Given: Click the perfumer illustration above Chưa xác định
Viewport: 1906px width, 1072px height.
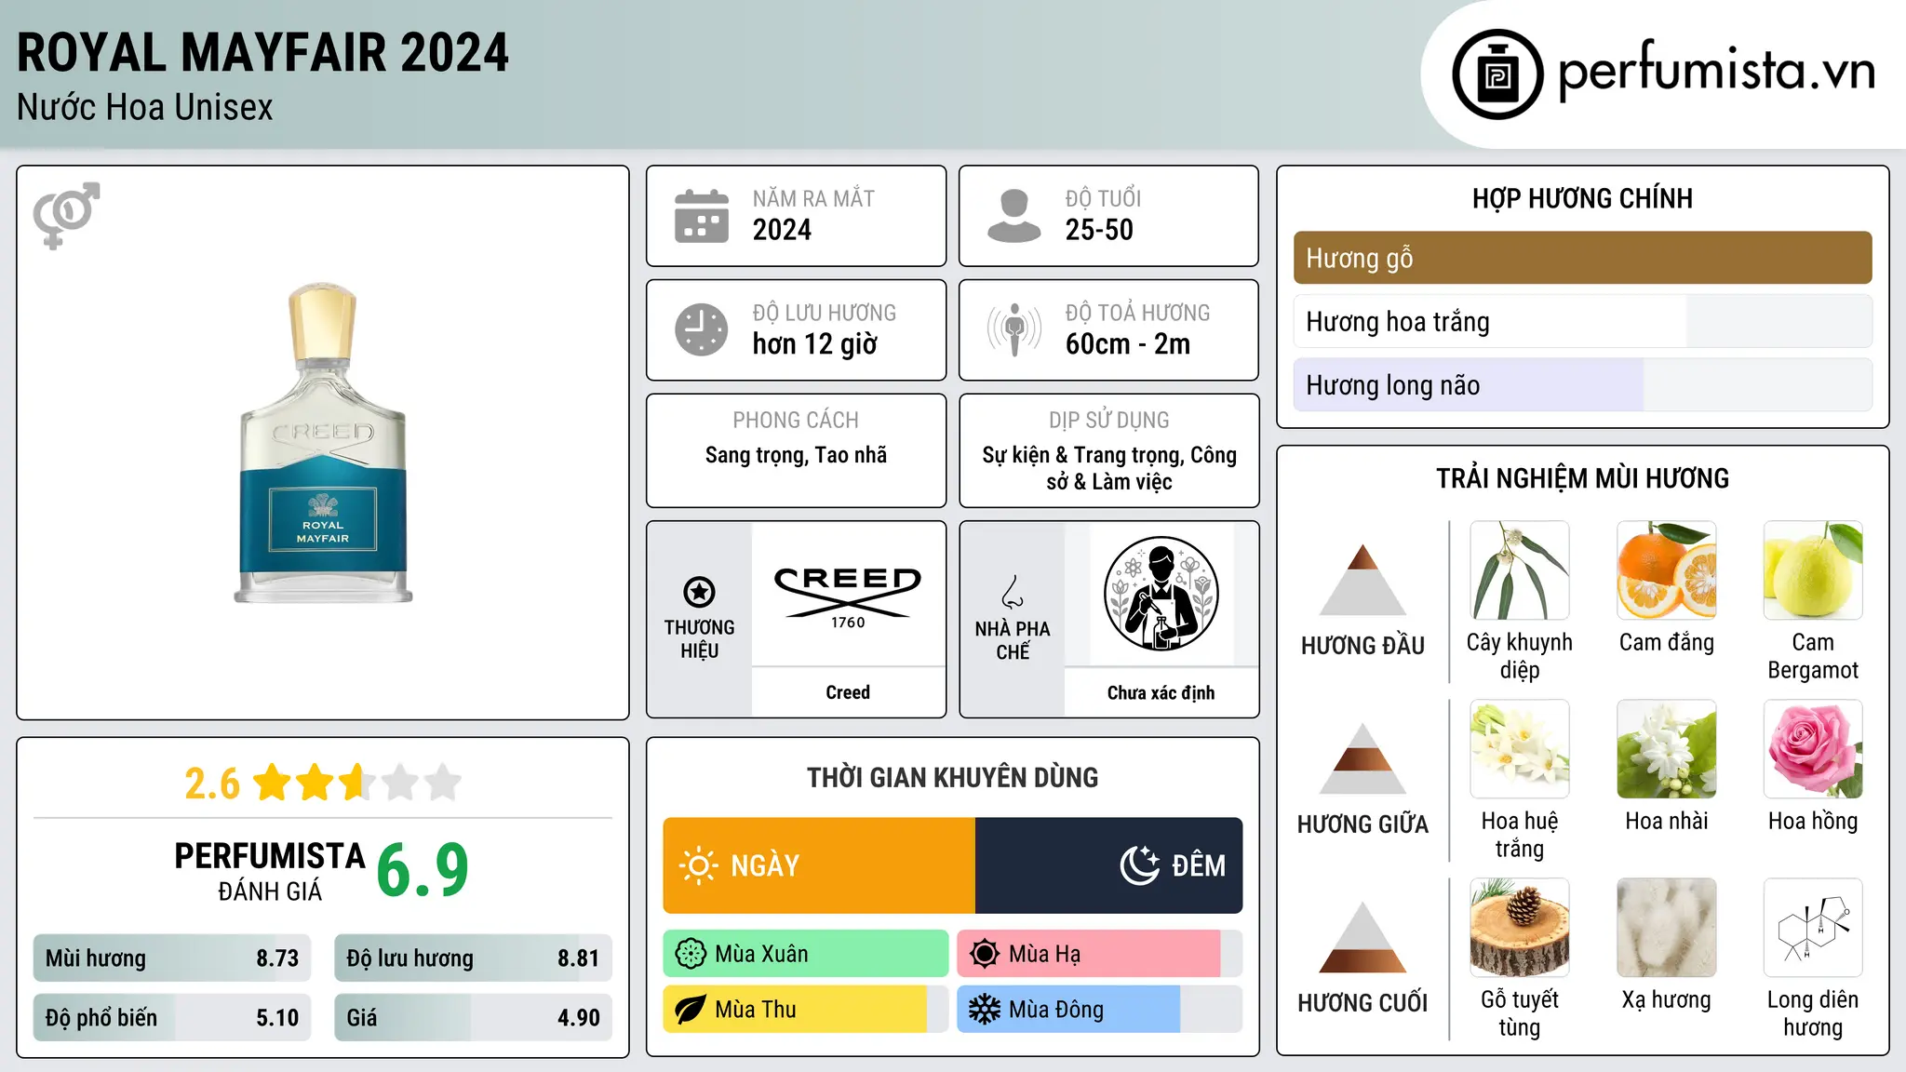Looking at the screenshot, I should pyautogui.click(x=1161, y=594).
